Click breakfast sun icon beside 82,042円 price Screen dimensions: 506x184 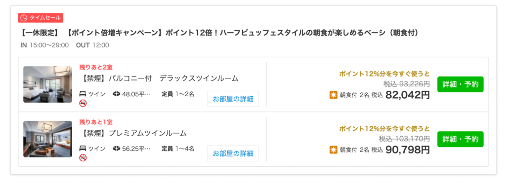334,95
